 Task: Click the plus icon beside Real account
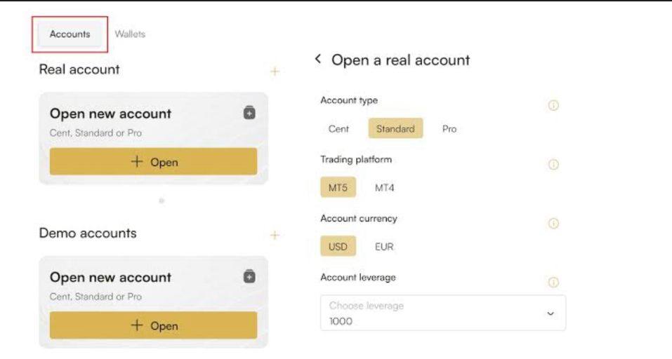[275, 72]
